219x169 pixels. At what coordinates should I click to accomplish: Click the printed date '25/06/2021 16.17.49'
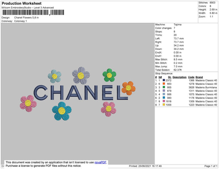[150, 166]
